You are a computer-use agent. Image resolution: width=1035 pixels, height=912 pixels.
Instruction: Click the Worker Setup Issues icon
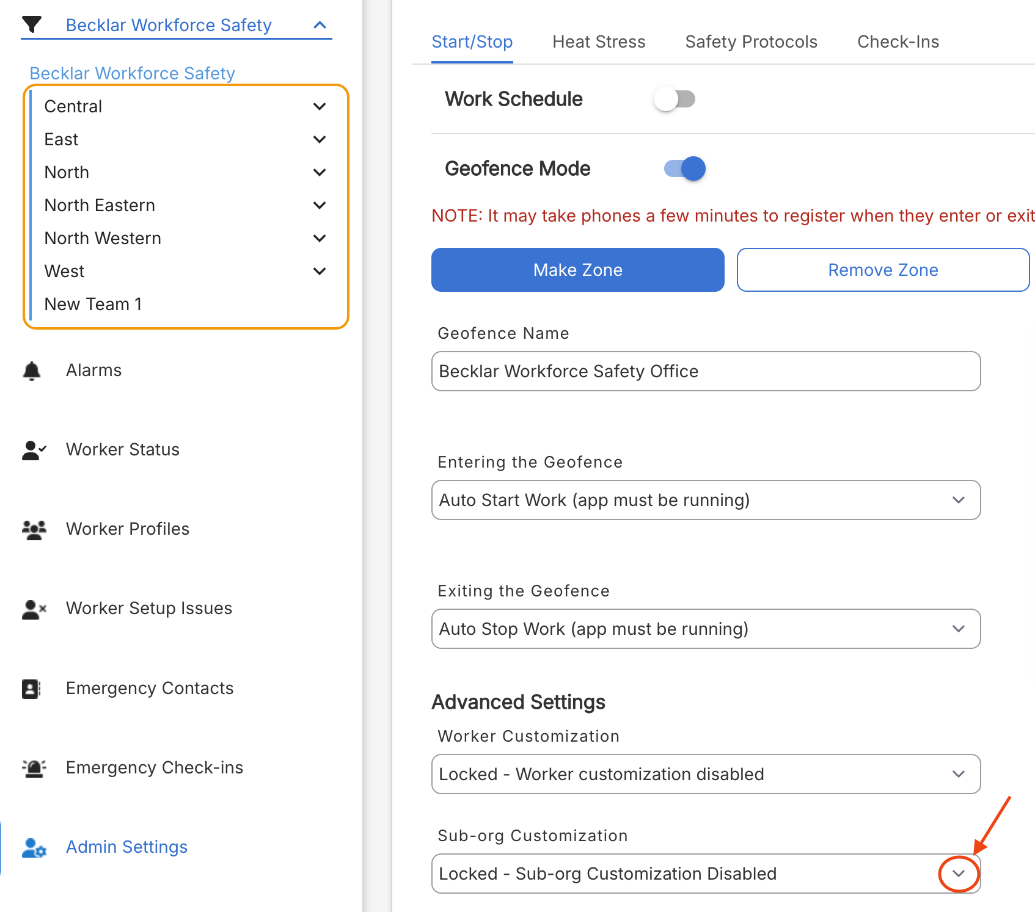(34, 609)
